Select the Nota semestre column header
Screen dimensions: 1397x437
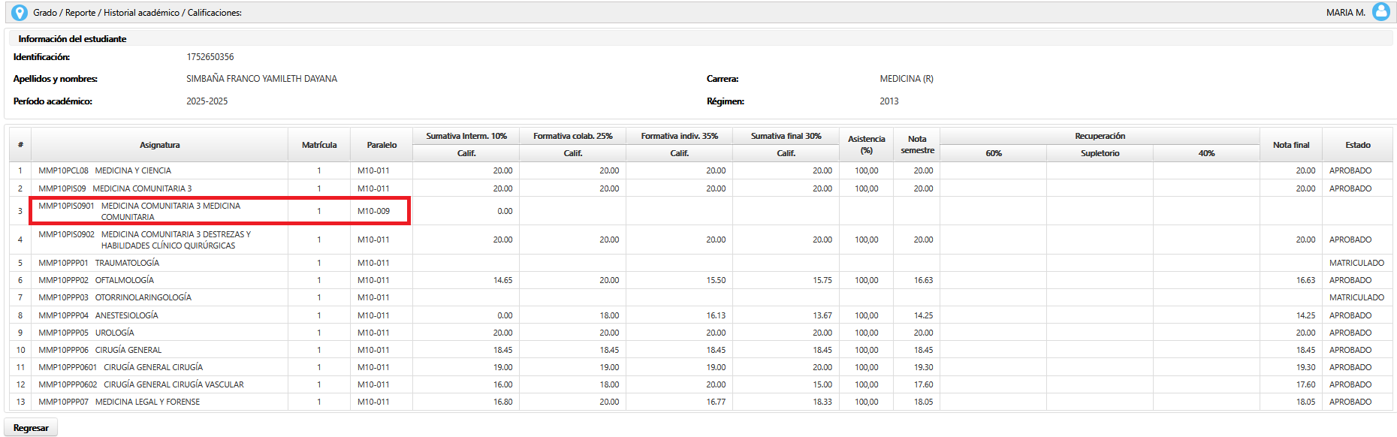[x=916, y=145]
